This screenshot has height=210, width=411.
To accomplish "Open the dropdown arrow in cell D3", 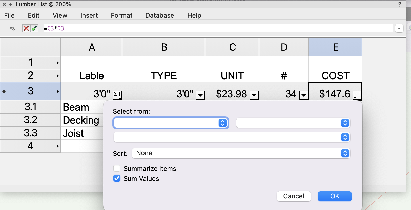I will point(303,95).
